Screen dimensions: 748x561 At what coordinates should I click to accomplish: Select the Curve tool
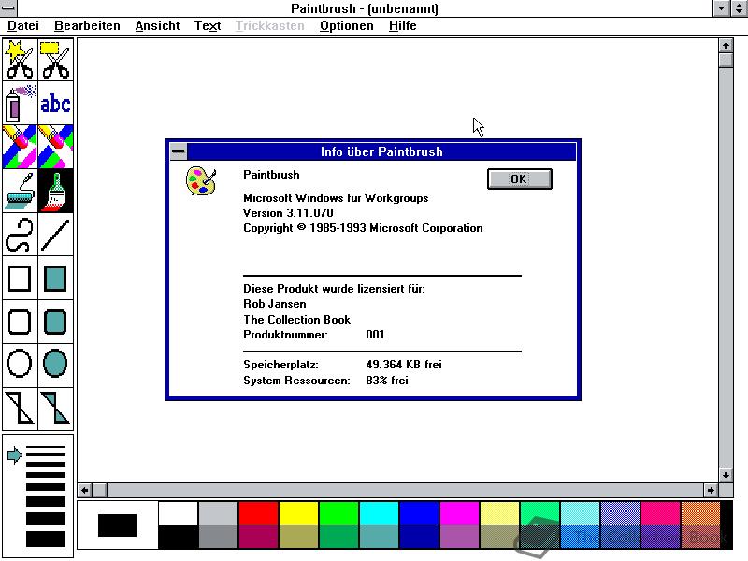coord(20,235)
